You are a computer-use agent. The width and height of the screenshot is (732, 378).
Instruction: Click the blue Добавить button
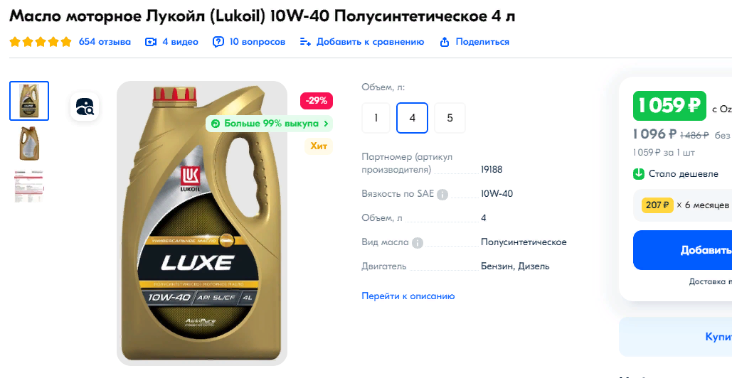pos(682,250)
